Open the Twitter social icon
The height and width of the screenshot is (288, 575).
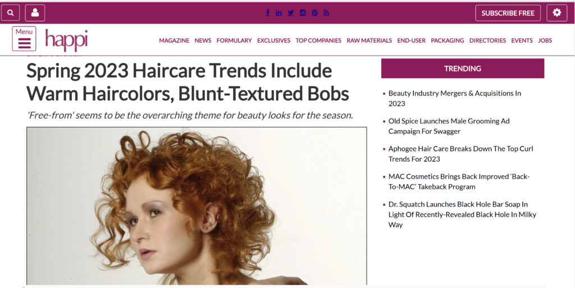pos(290,13)
